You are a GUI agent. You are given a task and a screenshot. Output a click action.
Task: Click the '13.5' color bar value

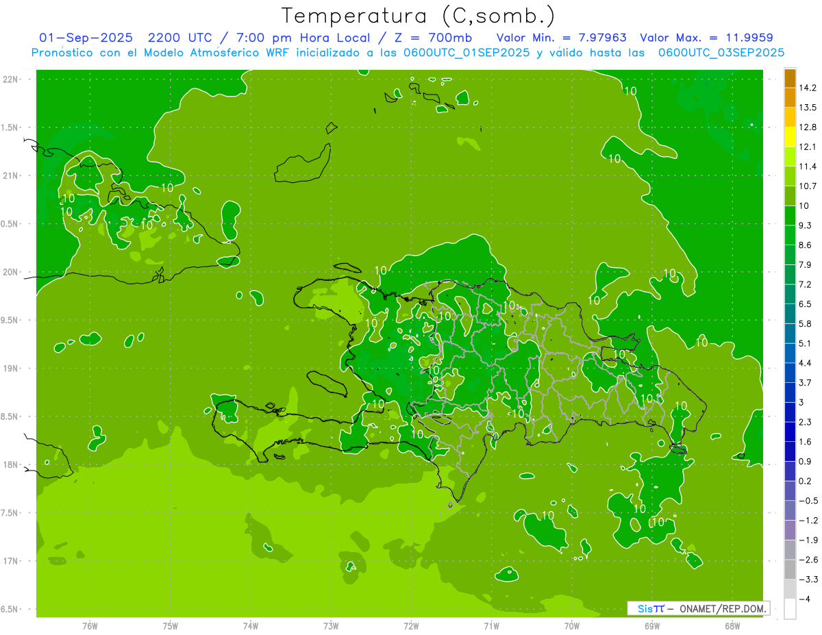click(x=808, y=108)
